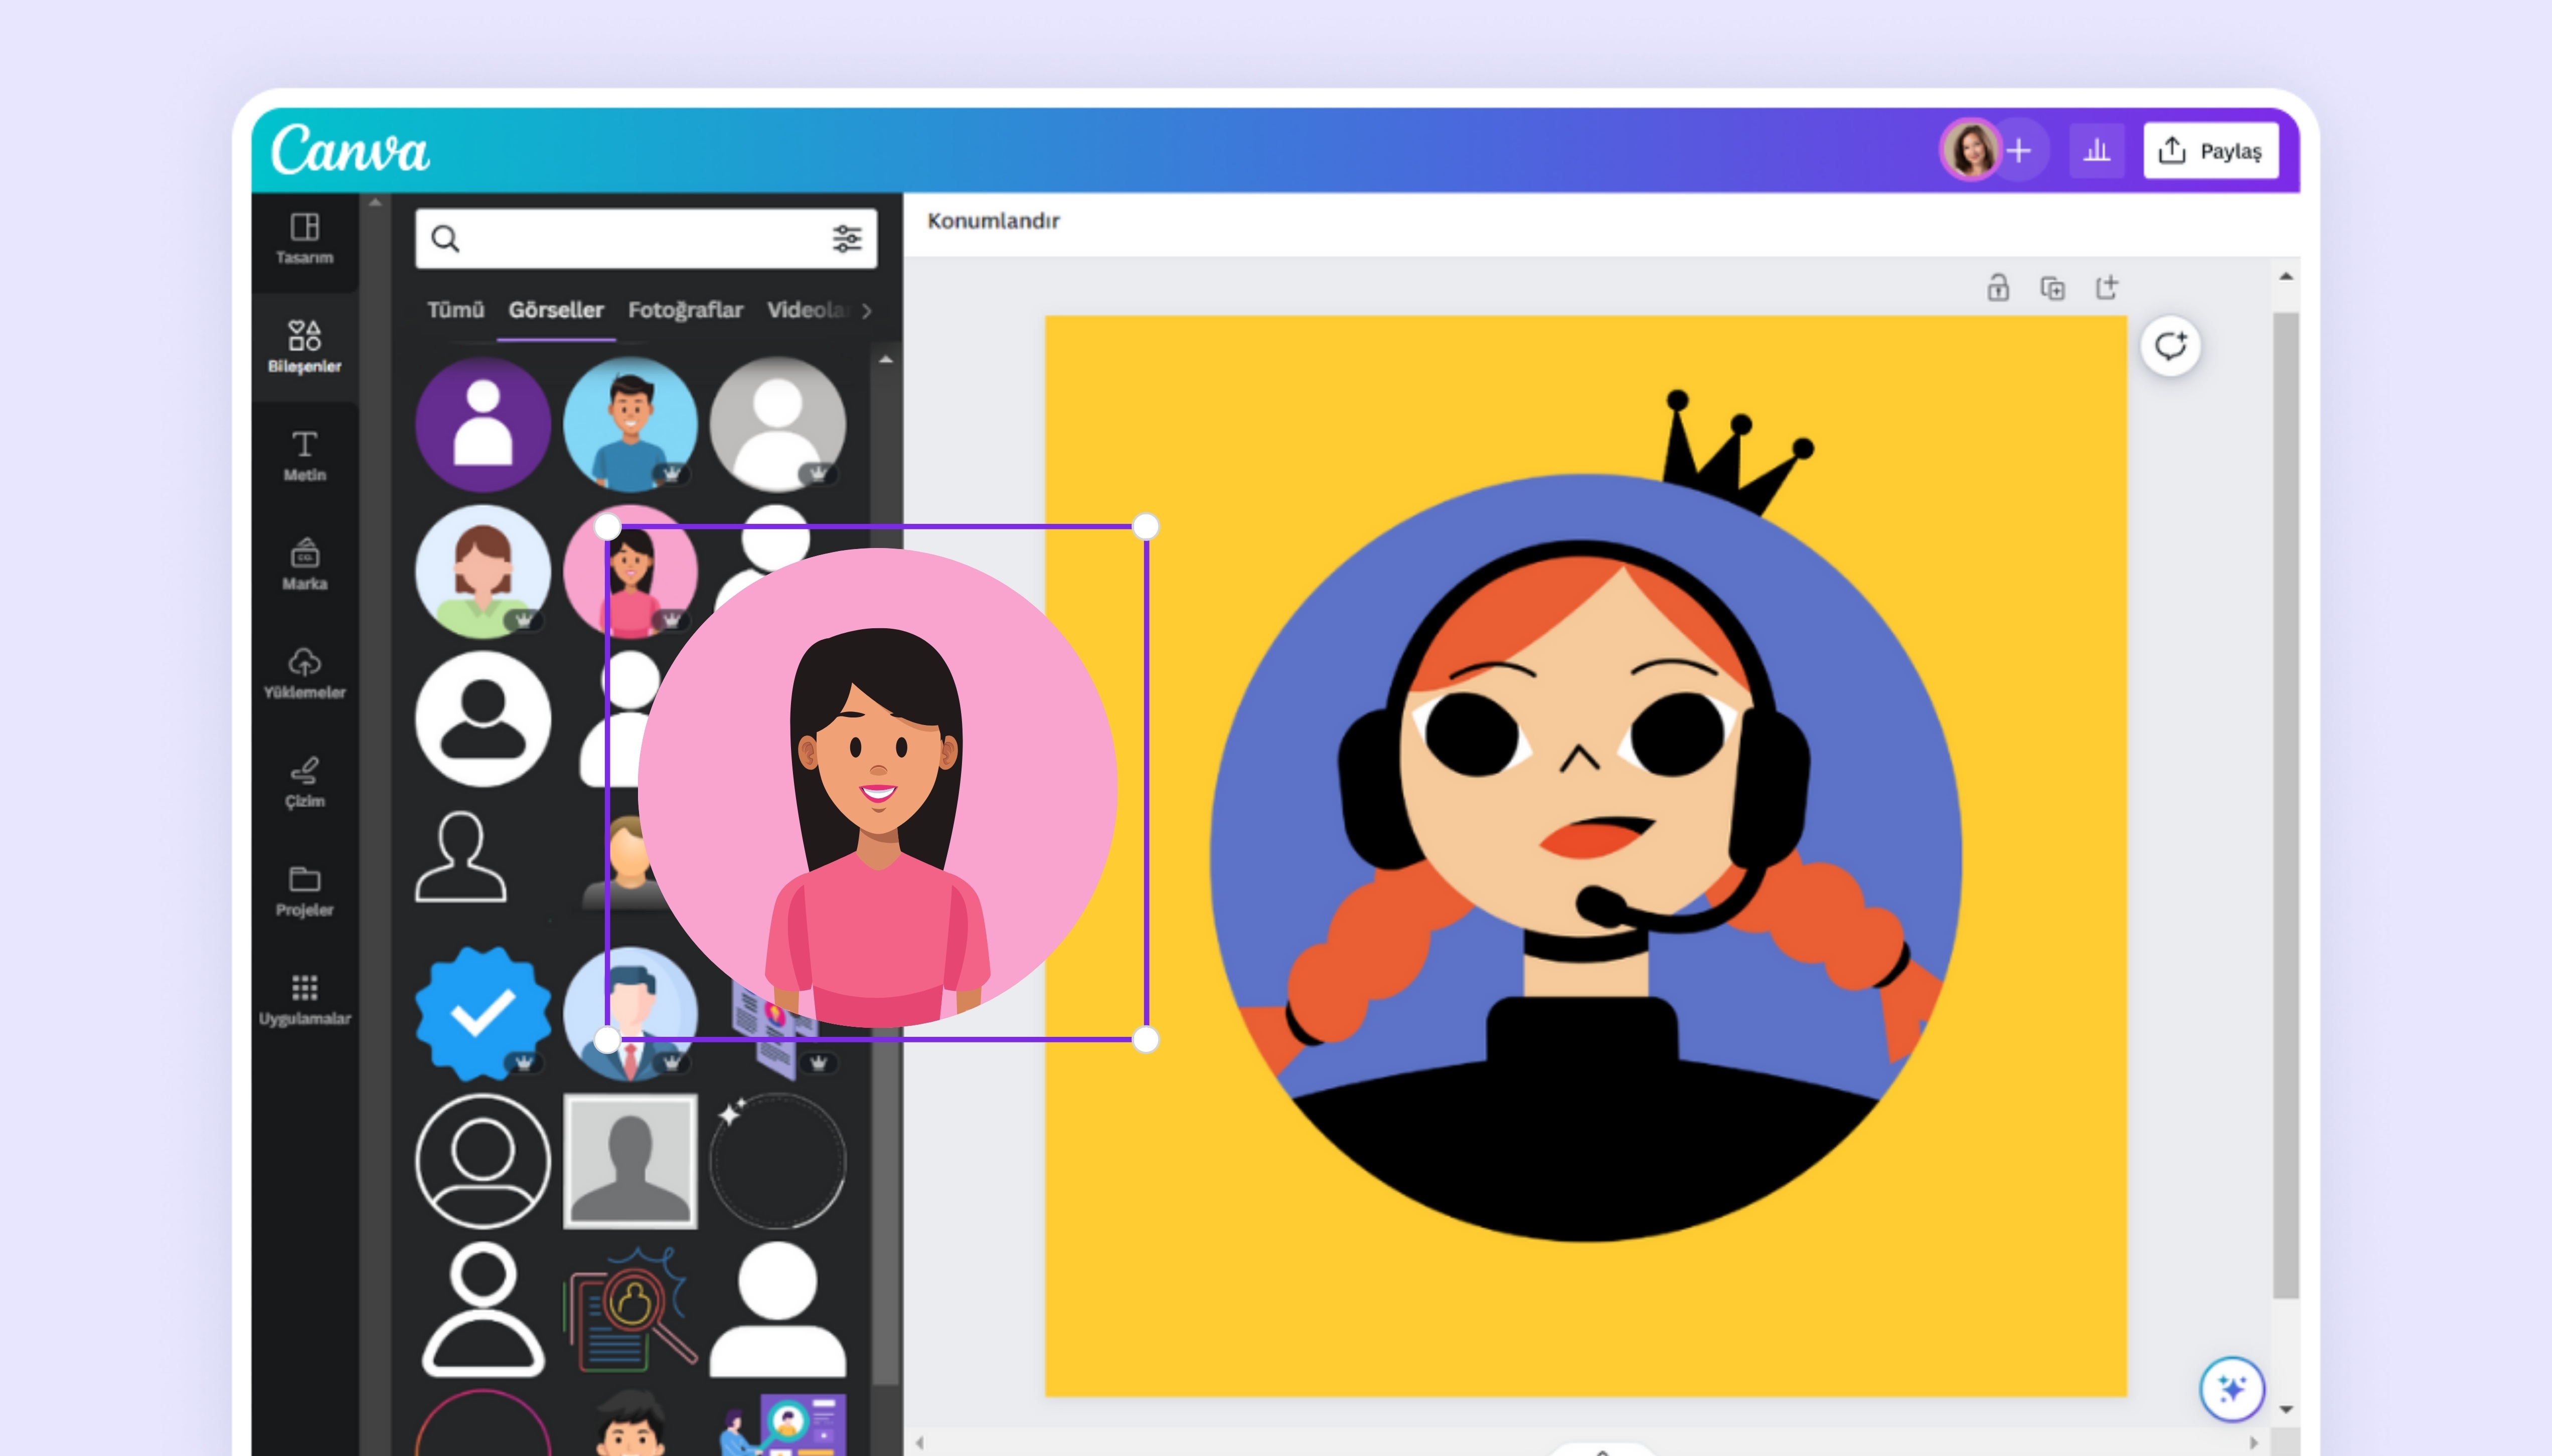2552x1456 pixels.
Task: Select the Metin text tool
Action: click(x=304, y=456)
